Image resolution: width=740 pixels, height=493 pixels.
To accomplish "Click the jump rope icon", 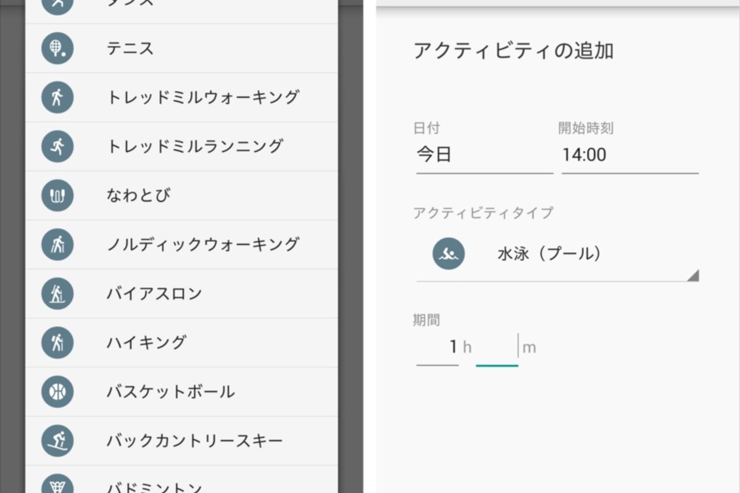I will pos(57,195).
